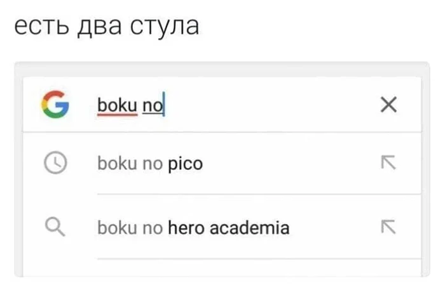This screenshot has height=293, width=445.
Task: Click the partially visible row below hero academia
Action: click(254, 269)
